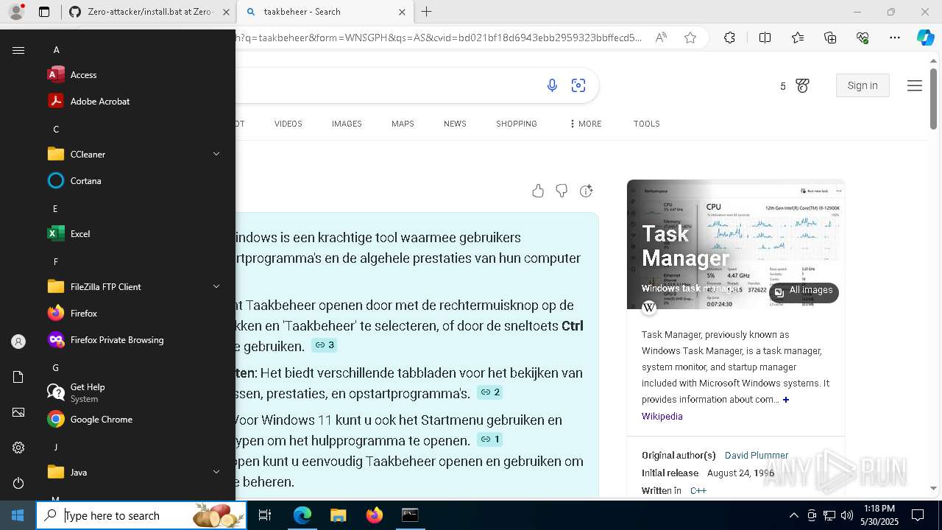Show hidden system tray icons

click(x=793, y=515)
